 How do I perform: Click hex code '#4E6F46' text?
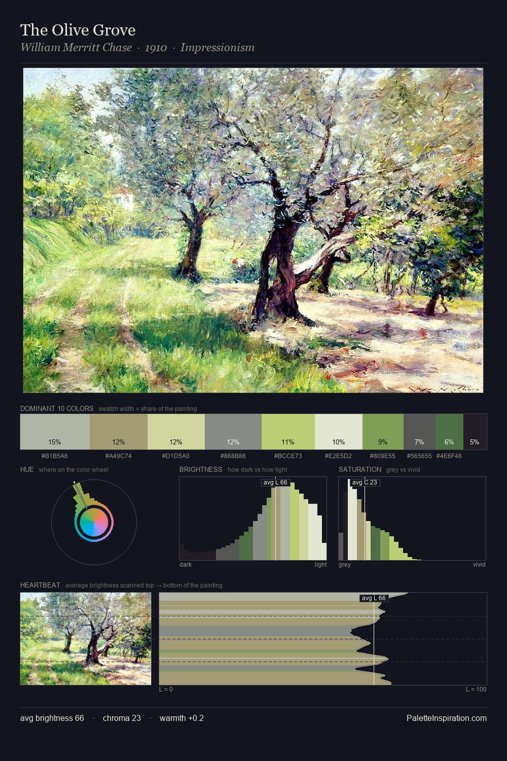[449, 456]
